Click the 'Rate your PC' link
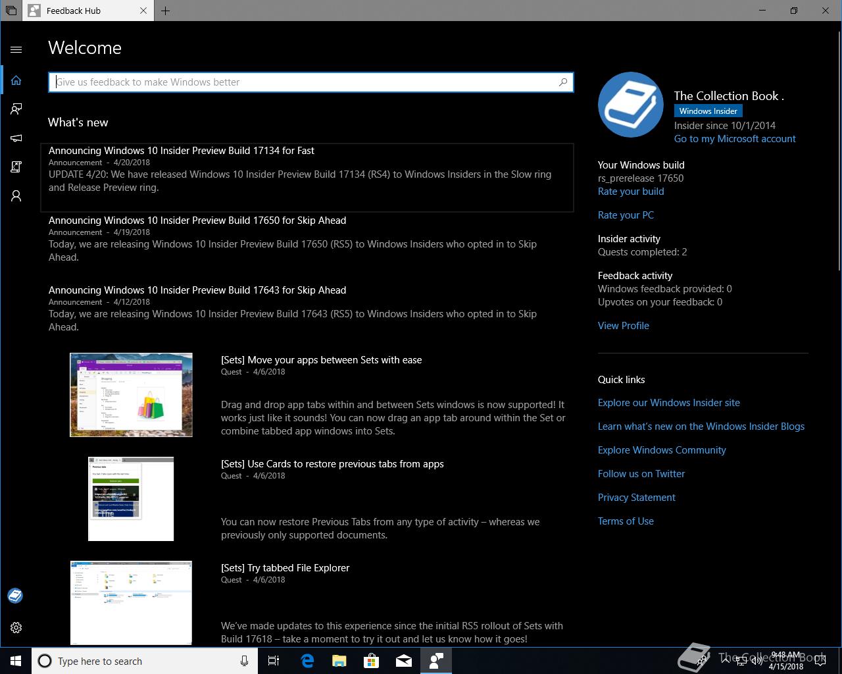This screenshot has width=842, height=674. (x=626, y=215)
